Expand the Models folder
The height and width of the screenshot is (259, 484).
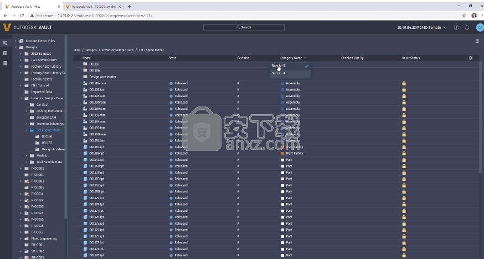pyautogui.click(x=26, y=155)
